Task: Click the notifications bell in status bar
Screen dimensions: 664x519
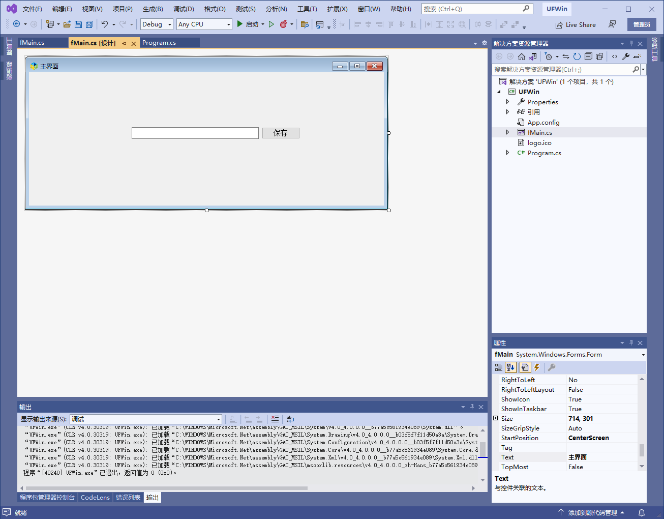Action: click(x=642, y=512)
